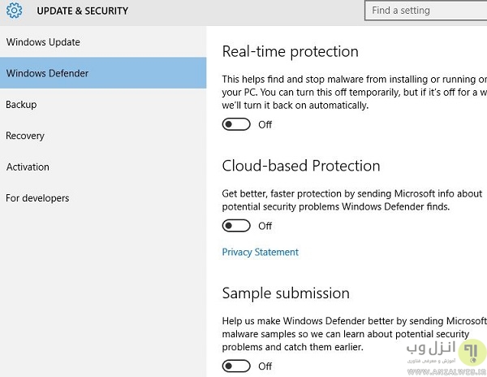Click the Anzalweb watermark logo
The height and width of the screenshot is (377, 487).
(x=469, y=352)
